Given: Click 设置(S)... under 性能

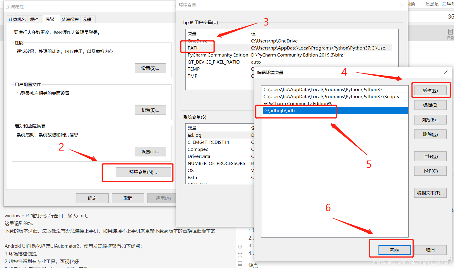Looking at the screenshot, I should [x=150, y=68].
